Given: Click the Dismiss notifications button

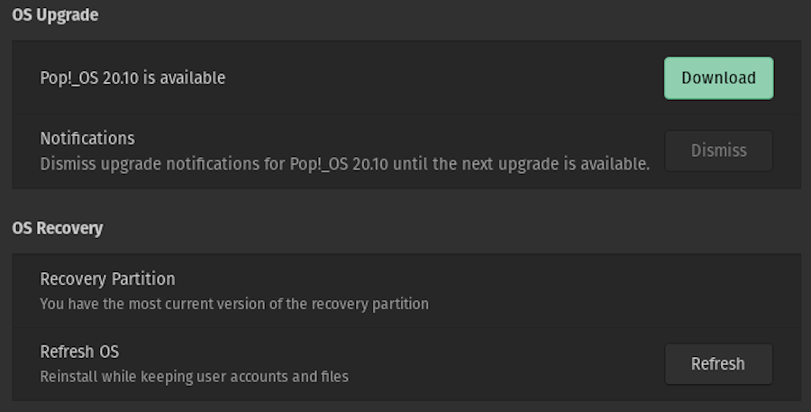Looking at the screenshot, I should [718, 151].
